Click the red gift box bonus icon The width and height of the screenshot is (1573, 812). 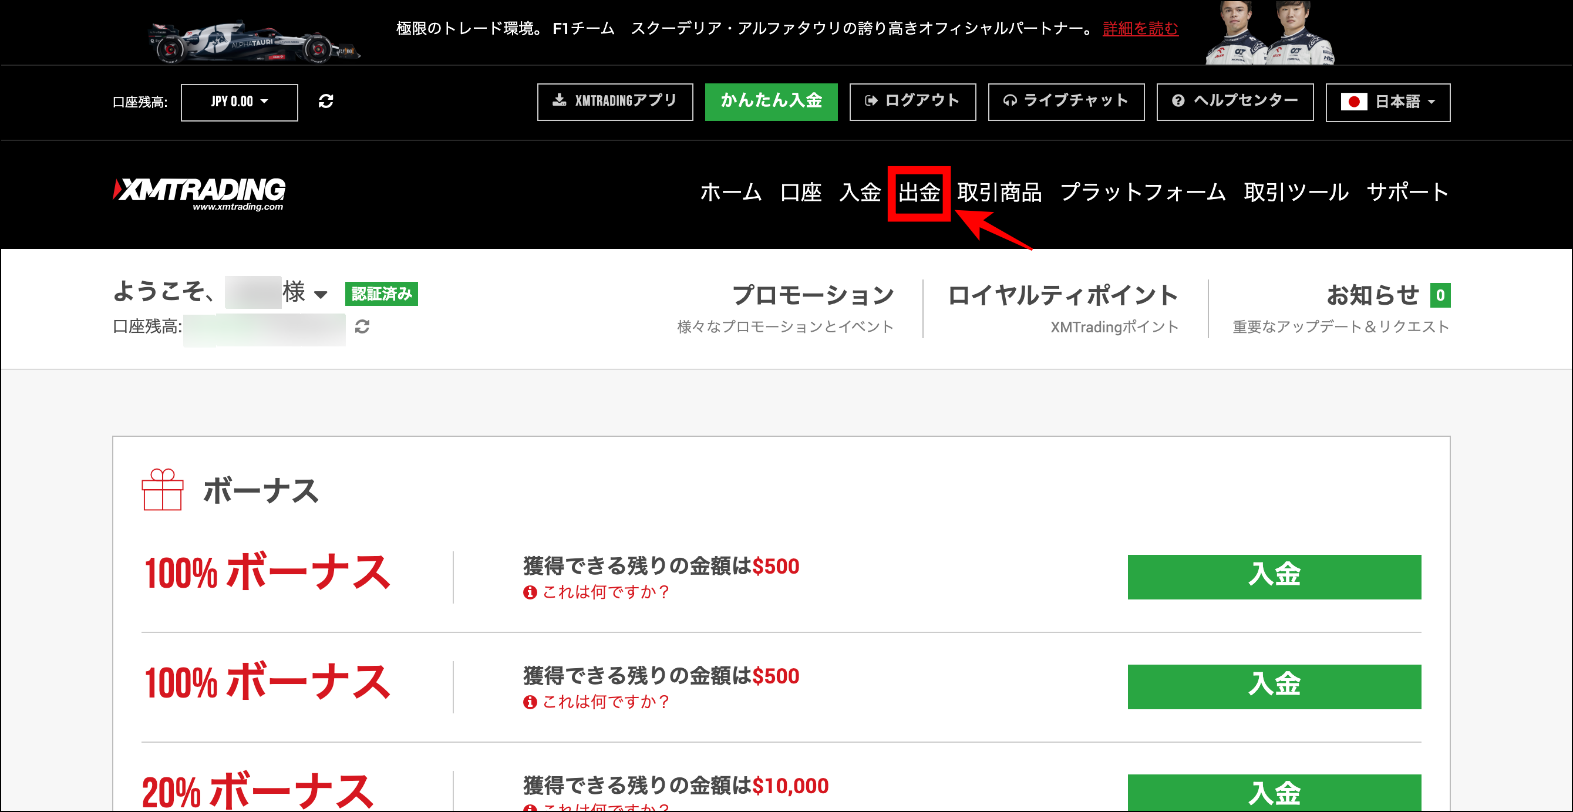(163, 490)
